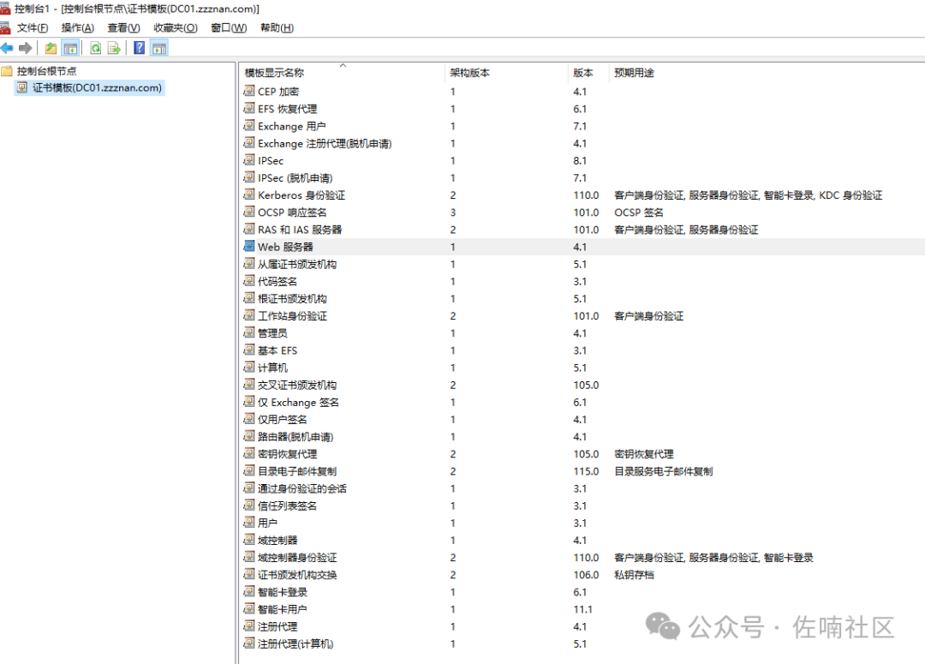Click the 私钥存档 intended purpose cell
The width and height of the screenshot is (925, 664).
click(634, 574)
